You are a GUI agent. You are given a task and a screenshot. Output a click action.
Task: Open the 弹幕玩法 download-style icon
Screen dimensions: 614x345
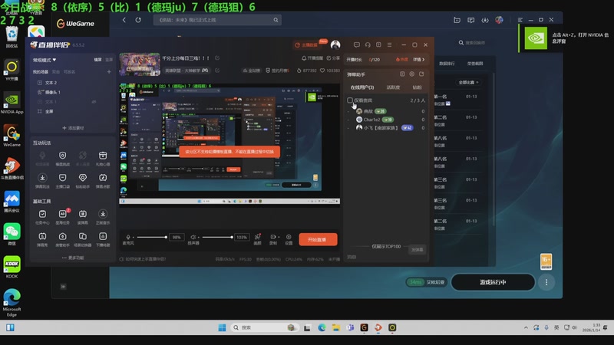pos(42,181)
